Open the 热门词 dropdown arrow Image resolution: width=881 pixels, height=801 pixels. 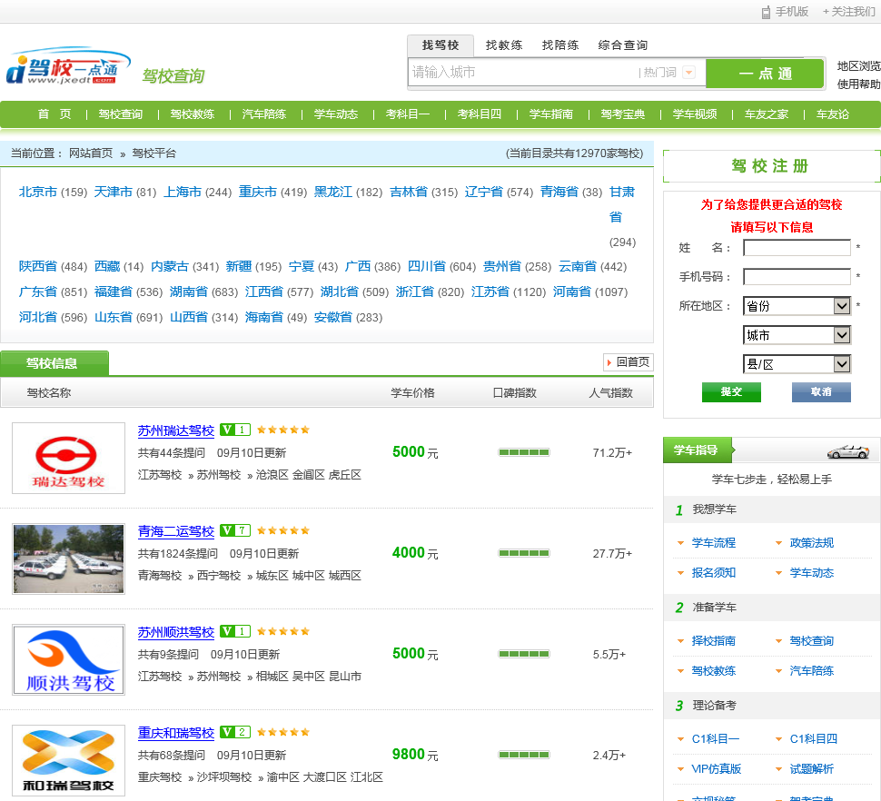688,73
